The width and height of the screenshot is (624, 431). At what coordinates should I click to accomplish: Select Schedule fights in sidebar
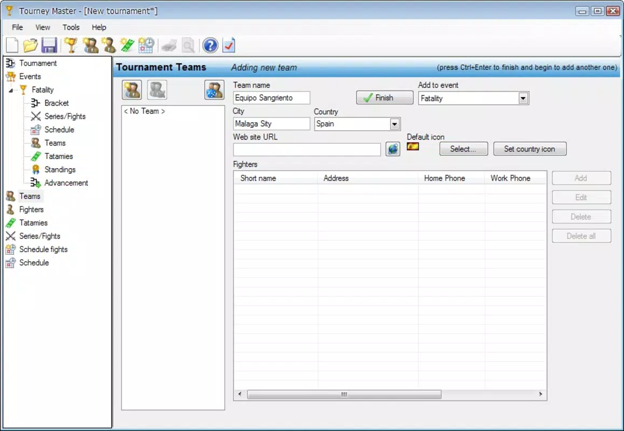43,249
